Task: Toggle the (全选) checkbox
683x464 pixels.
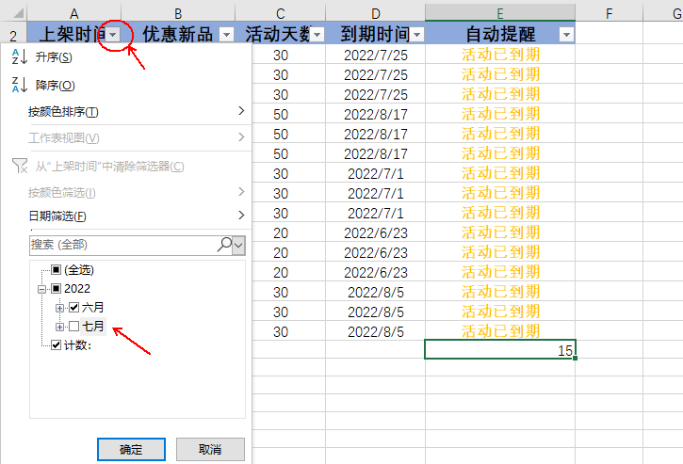Action: click(56, 269)
